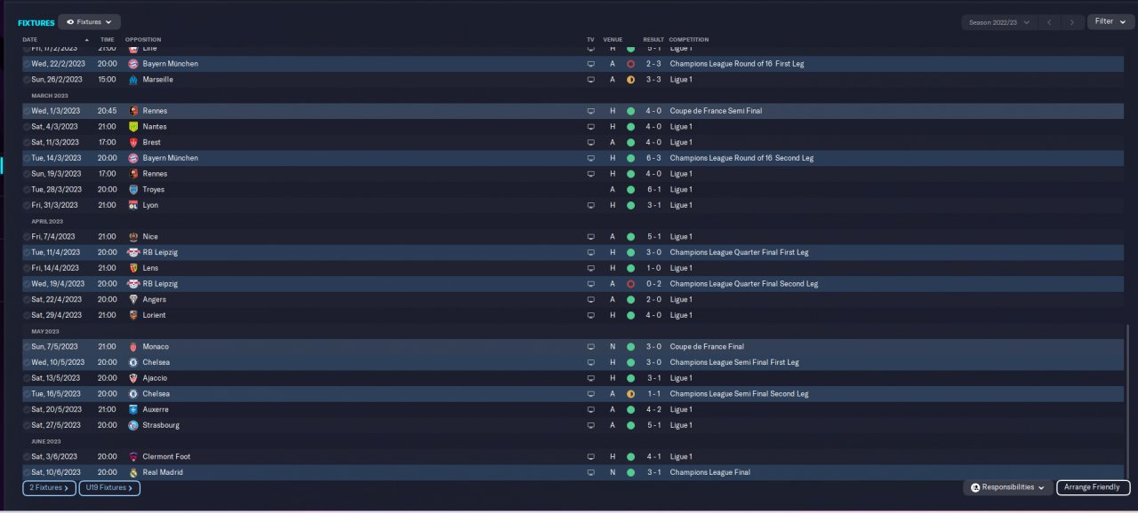Open the 6 - 3 result against Bayern München

pos(653,158)
